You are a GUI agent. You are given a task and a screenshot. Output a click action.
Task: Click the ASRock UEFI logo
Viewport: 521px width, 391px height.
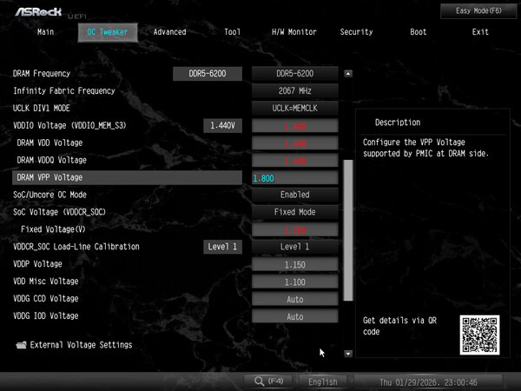pyautogui.click(x=49, y=13)
